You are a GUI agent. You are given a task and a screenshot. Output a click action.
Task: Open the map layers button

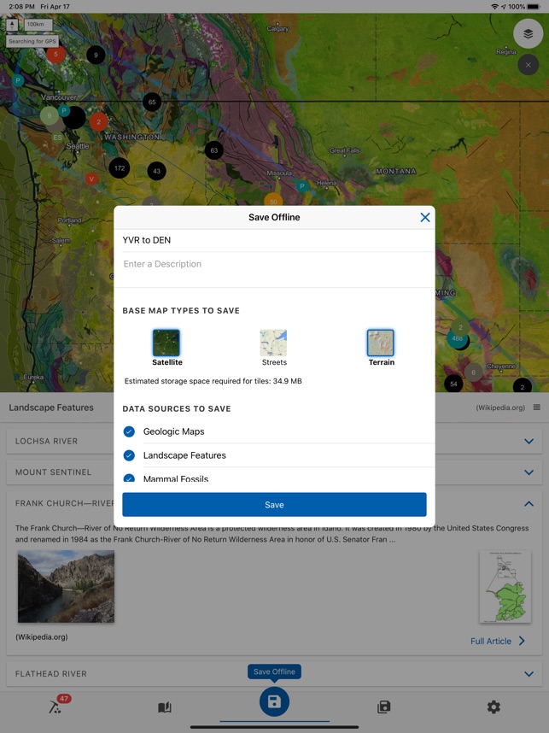click(x=528, y=33)
